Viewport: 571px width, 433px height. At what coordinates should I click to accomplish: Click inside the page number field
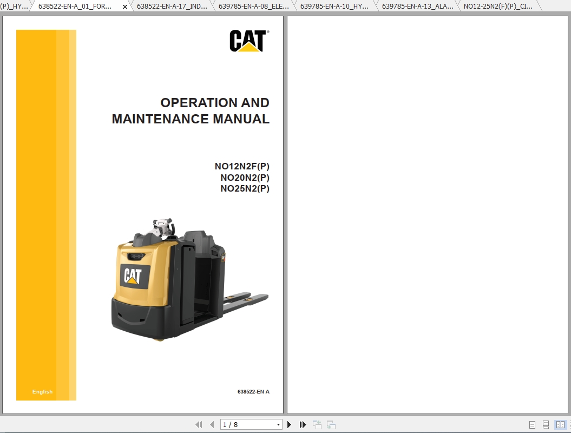[244, 424]
